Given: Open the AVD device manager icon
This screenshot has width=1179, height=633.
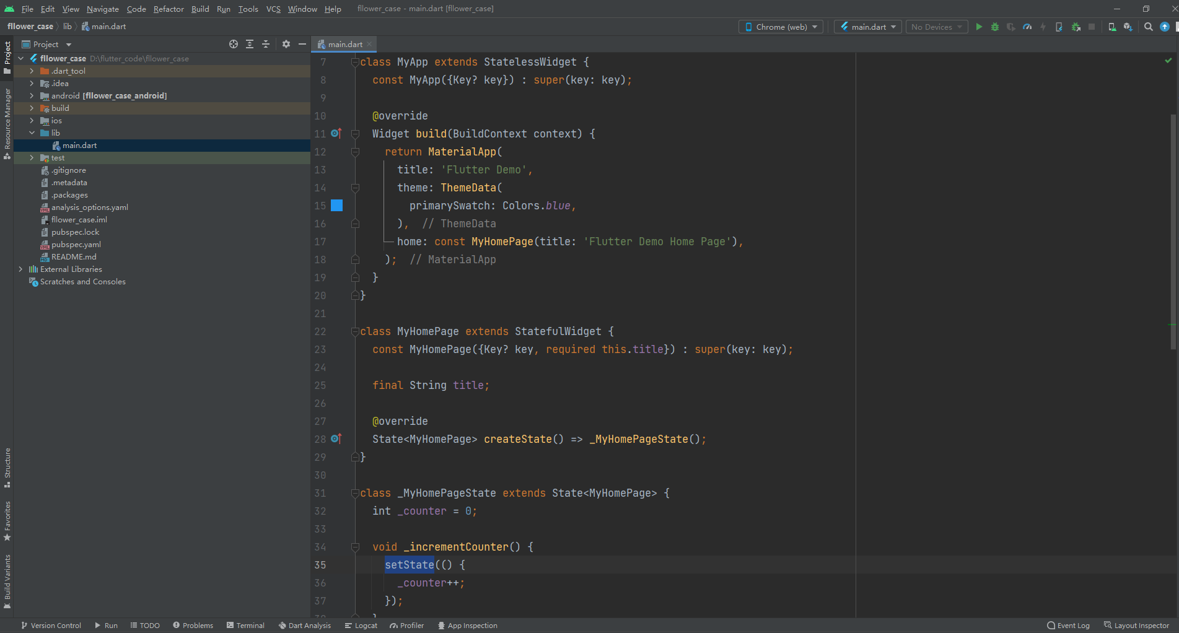Looking at the screenshot, I should [1112, 27].
